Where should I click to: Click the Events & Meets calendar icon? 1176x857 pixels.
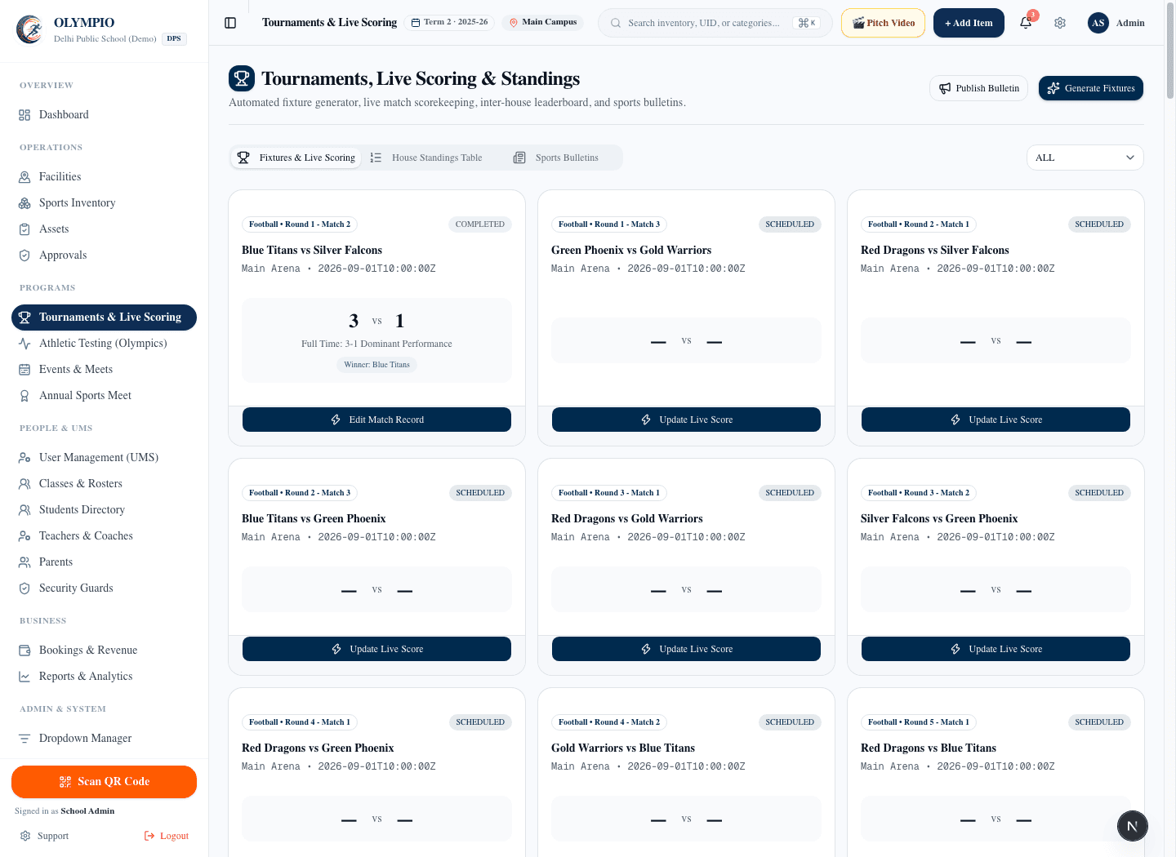[24, 370]
